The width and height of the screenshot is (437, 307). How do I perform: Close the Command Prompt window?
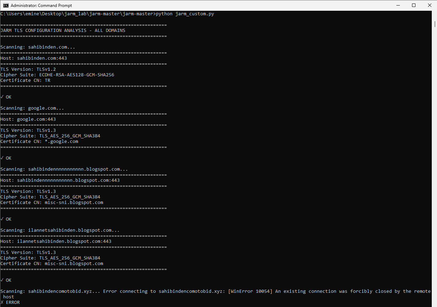429,5
